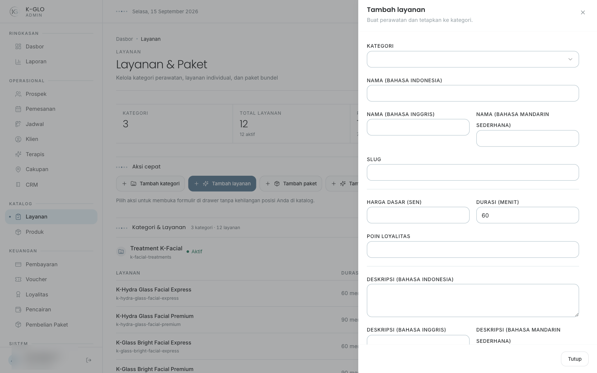Click the Tambah paket button
This screenshot has width=597, height=373.
291,183
